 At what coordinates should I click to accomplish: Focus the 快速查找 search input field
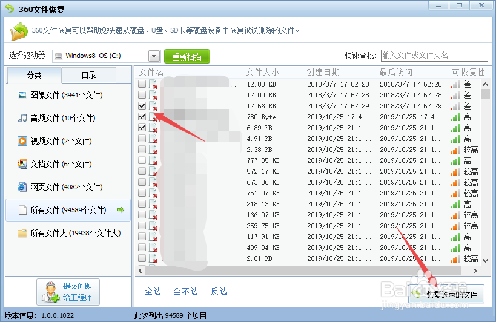(434, 56)
